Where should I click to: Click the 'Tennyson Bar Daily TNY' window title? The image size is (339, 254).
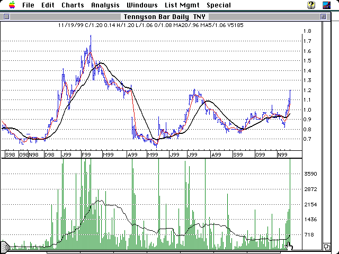pyautogui.click(x=164, y=16)
